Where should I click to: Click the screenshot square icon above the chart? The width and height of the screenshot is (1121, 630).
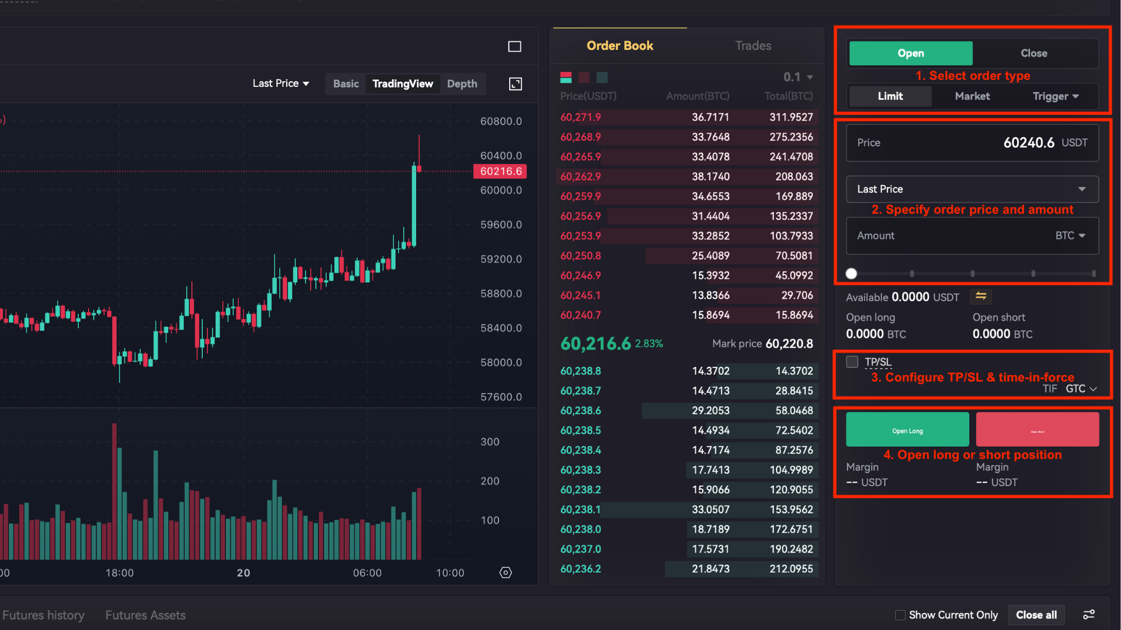(x=514, y=46)
